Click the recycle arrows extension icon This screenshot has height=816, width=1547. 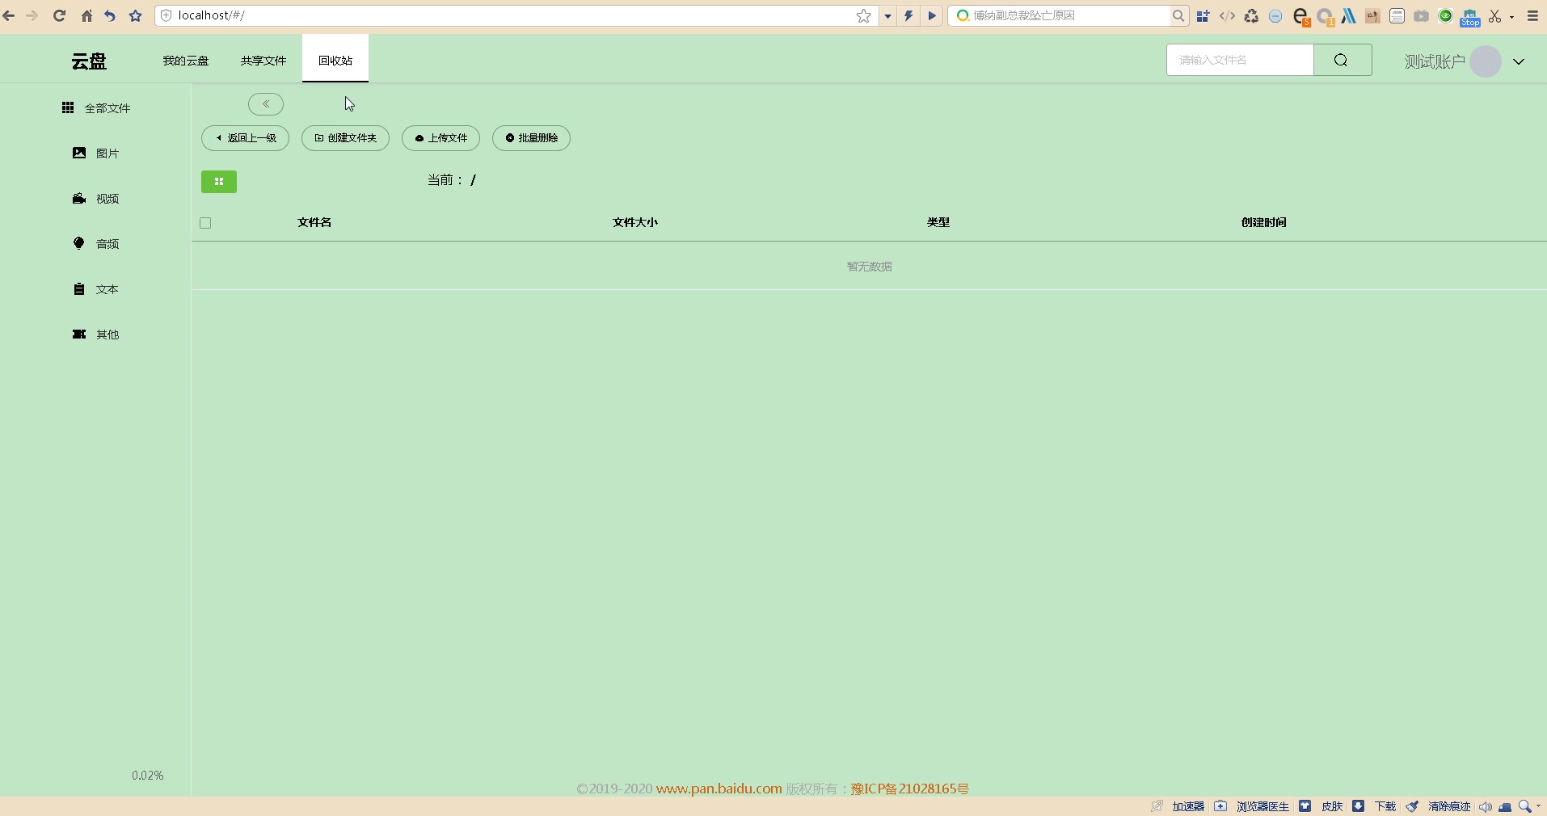pos(1251,15)
